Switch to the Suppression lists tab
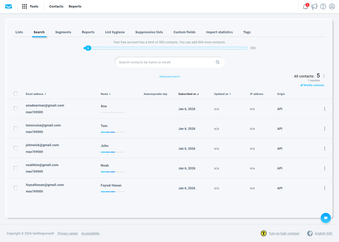This screenshot has height=242, width=339. (x=149, y=32)
